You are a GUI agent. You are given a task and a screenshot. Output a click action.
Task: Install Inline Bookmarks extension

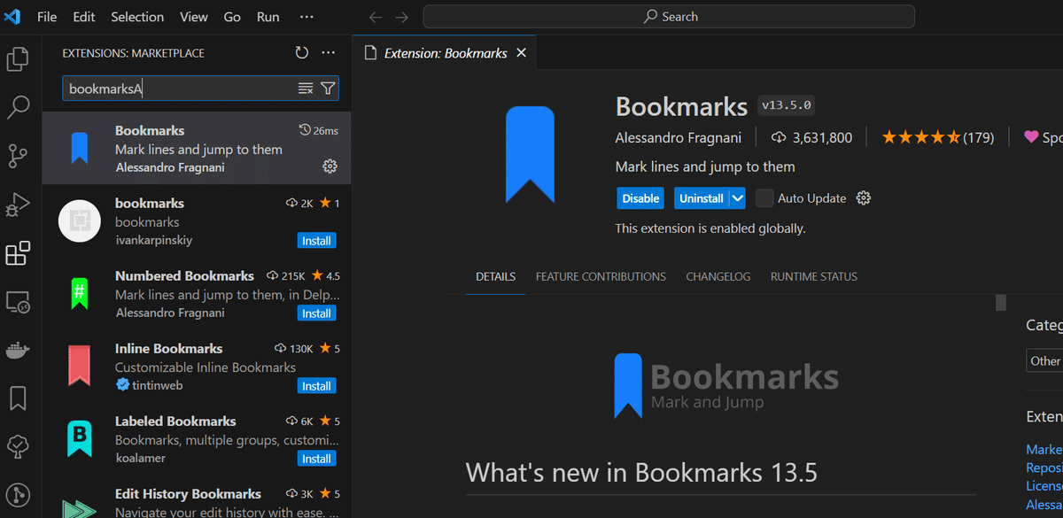click(316, 386)
